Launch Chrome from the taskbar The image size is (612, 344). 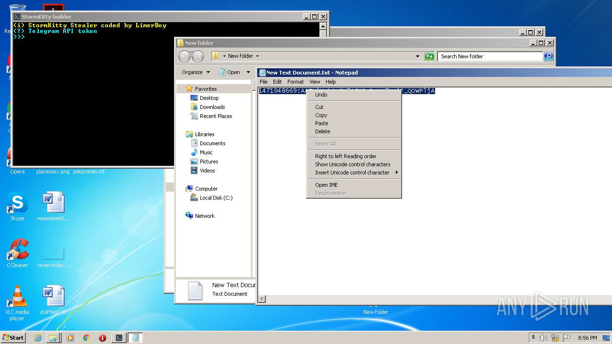(x=87, y=338)
